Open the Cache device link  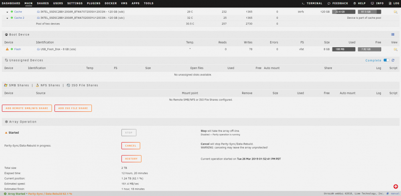(x=18, y=12)
